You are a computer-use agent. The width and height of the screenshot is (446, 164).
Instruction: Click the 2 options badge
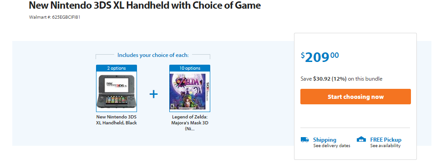coord(117,68)
